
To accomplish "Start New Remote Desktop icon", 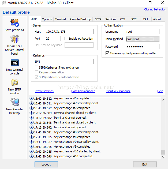I will click(x=15, y=102).
